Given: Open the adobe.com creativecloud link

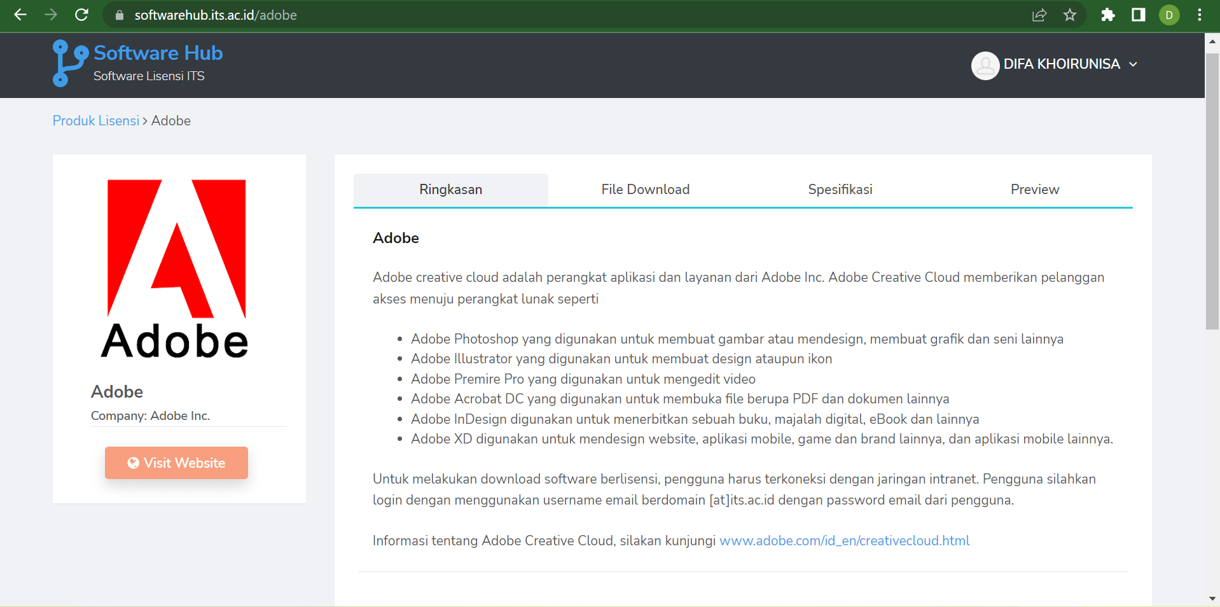Looking at the screenshot, I should 844,541.
